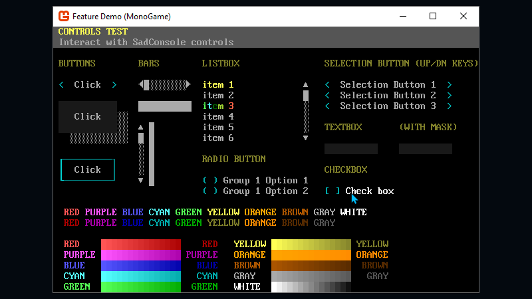Viewport: 532px width, 299px height.
Task: Click the horizontal gray progress bar
Action: pyautogui.click(x=165, y=106)
